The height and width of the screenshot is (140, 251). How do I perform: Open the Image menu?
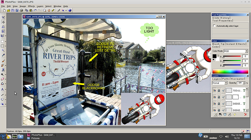pyautogui.click(x=23, y=6)
